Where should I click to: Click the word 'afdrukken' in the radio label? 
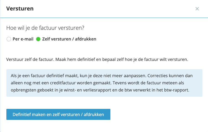point(86,39)
